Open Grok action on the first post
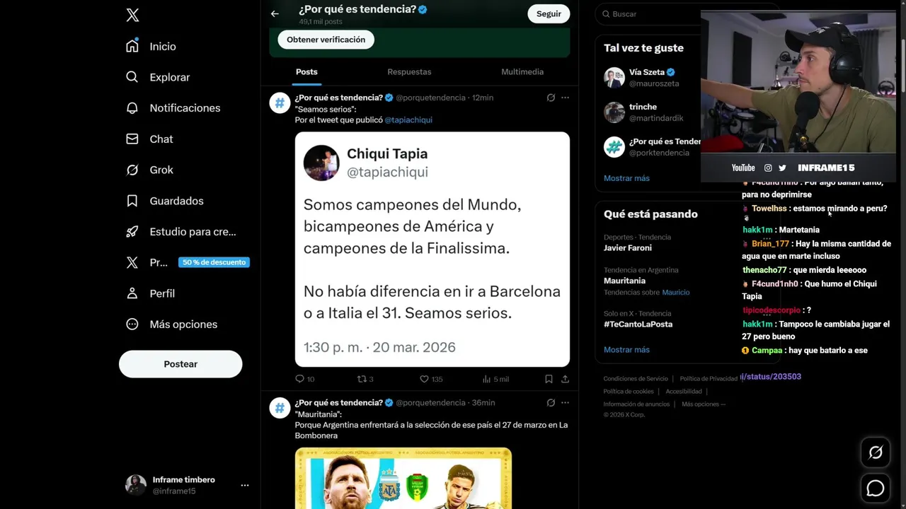906x509 pixels. click(551, 98)
